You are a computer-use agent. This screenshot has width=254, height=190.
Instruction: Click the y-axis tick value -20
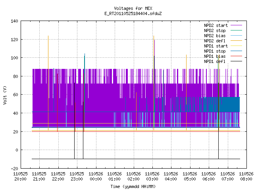[14, 169]
